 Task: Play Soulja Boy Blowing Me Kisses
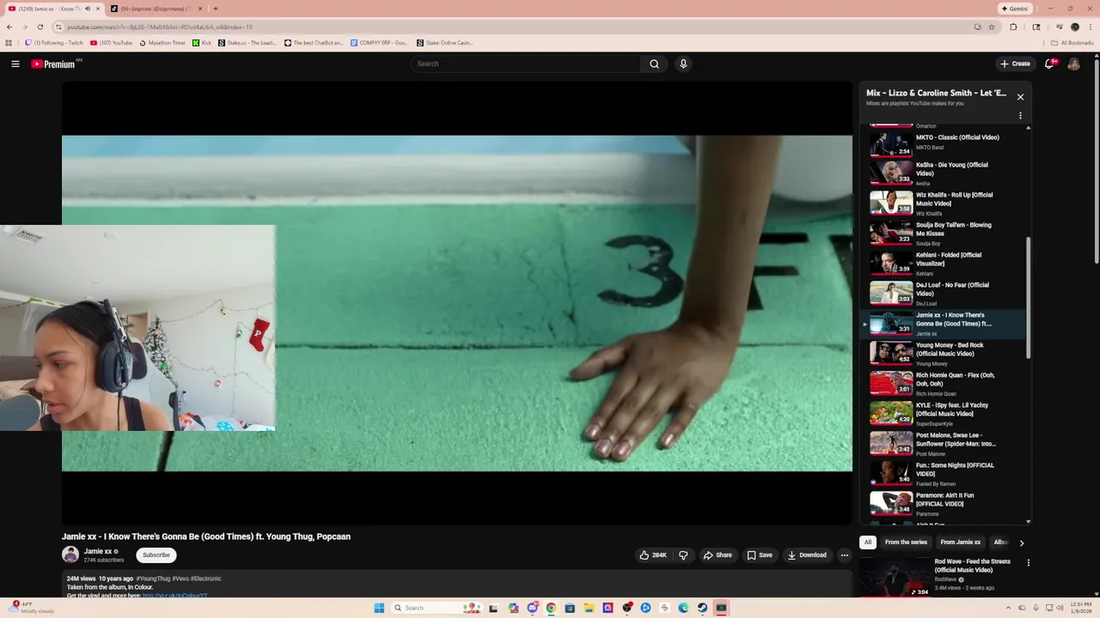pos(945,233)
